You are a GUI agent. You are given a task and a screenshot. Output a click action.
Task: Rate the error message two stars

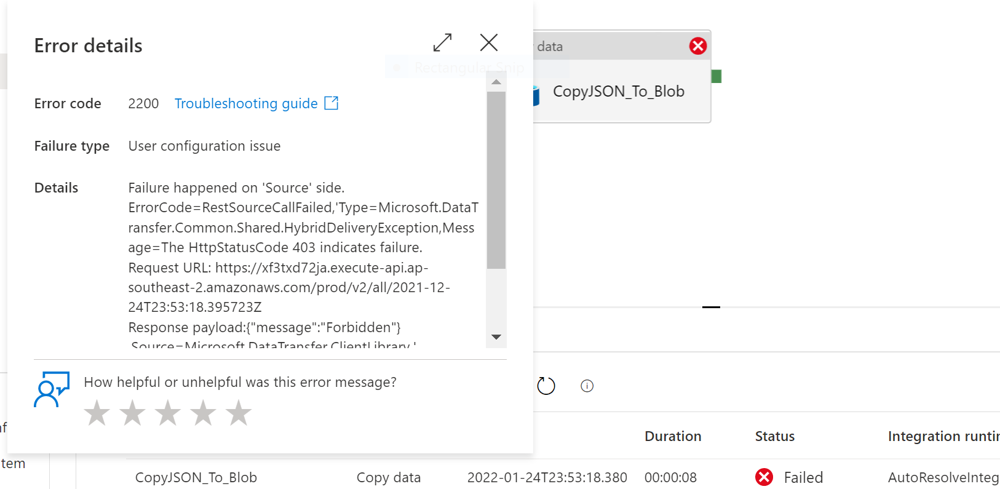(x=132, y=413)
